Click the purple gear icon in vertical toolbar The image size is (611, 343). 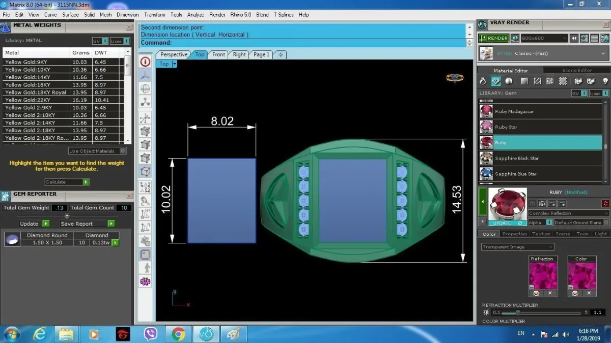click(x=146, y=281)
